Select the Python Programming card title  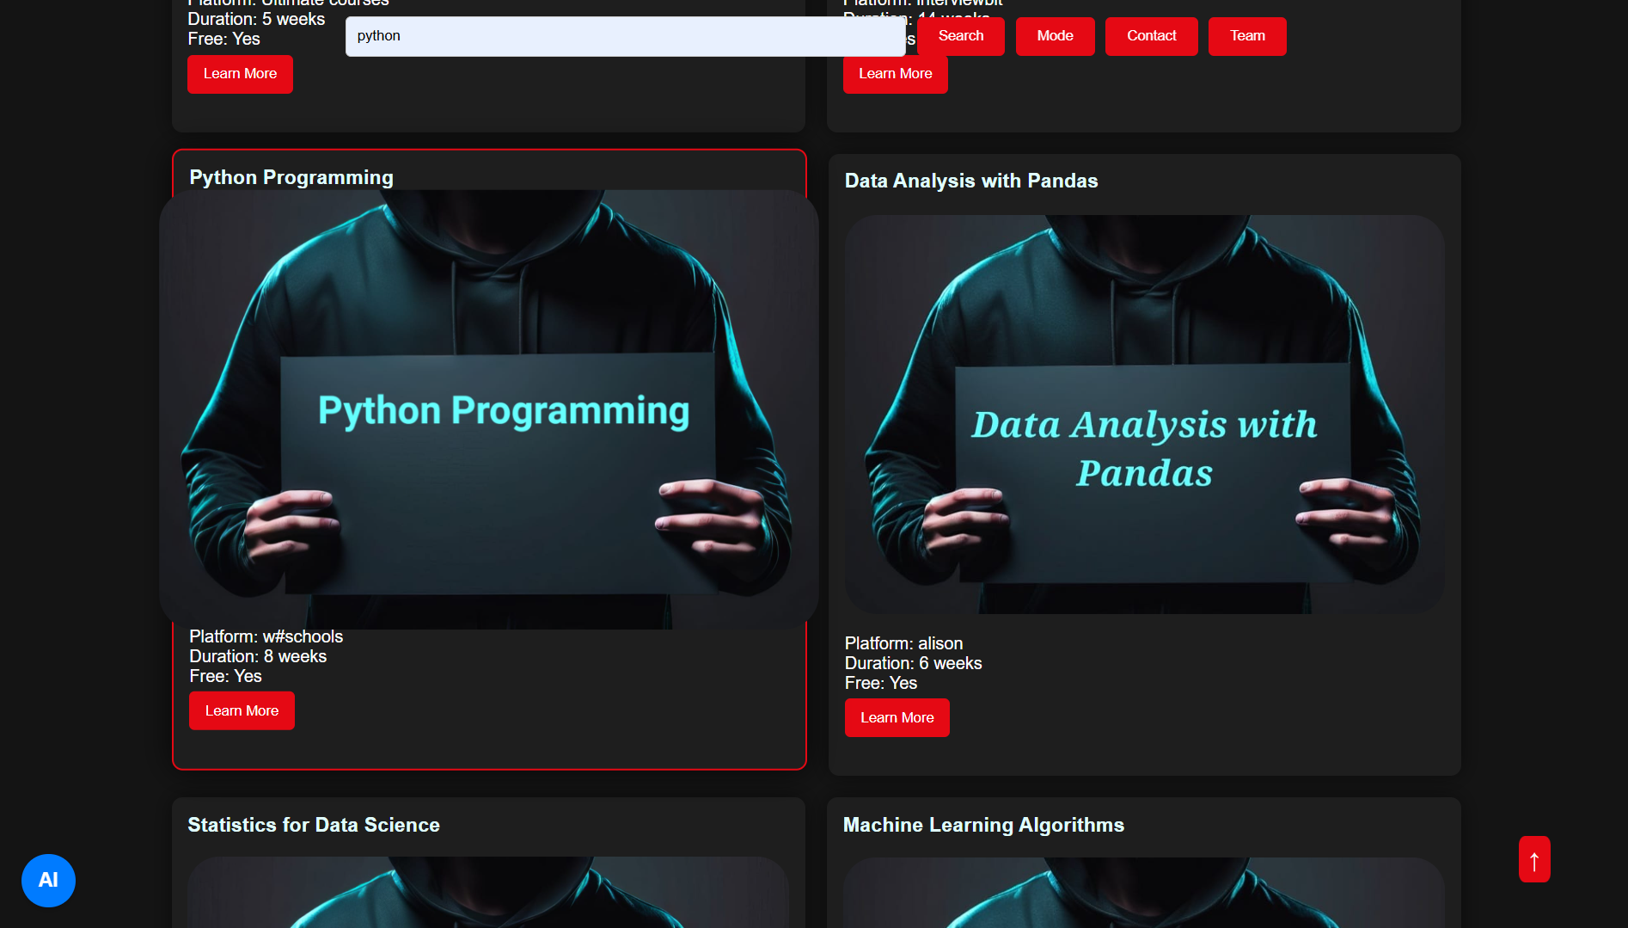click(x=291, y=177)
